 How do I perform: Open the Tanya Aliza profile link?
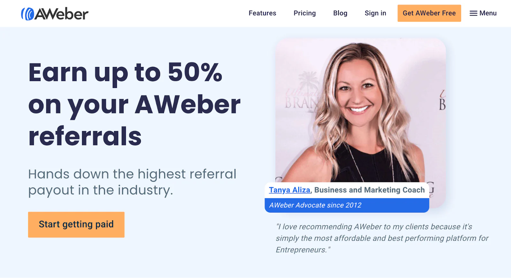tap(289, 190)
